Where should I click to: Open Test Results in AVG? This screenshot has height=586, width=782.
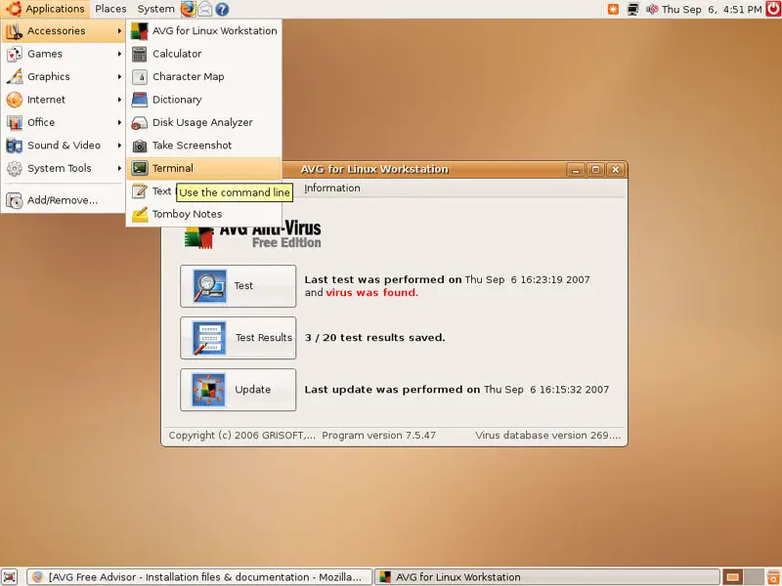(x=238, y=338)
